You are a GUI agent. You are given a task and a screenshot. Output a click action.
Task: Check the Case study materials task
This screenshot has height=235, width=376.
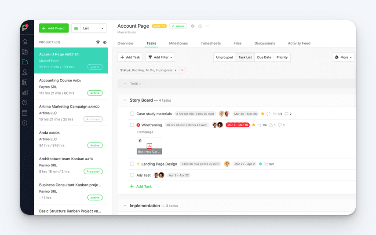click(x=132, y=114)
